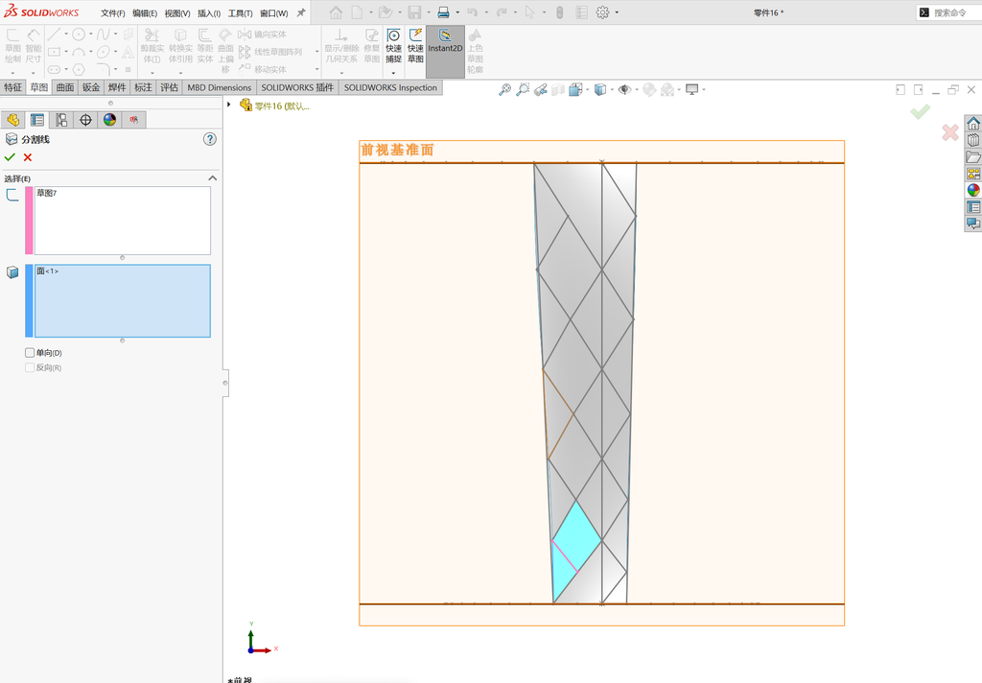
Task: Open the 编辑(E) menu
Action: pyautogui.click(x=145, y=13)
